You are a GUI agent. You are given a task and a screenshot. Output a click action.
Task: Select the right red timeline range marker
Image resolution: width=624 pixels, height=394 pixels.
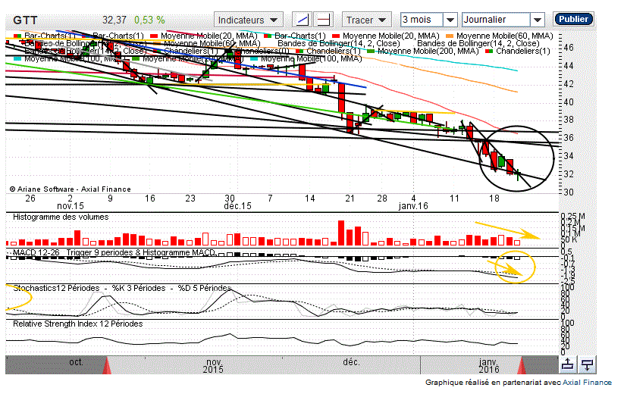click(522, 366)
